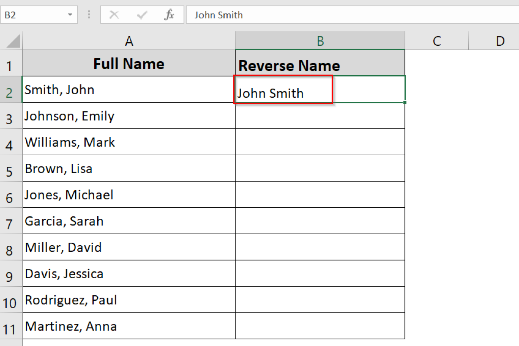The width and height of the screenshot is (519, 346).
Task: Select the empty cell beside Martinez, Anna
Action: (x=320, y=326)
